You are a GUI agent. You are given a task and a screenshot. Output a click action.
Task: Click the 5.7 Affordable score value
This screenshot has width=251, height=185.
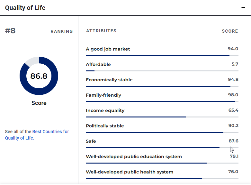click(235, 64)
